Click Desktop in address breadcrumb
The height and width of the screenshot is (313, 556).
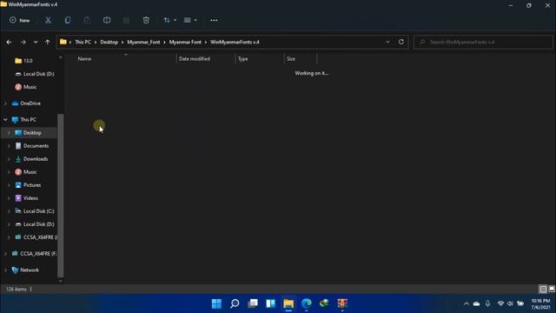[109, 43]
